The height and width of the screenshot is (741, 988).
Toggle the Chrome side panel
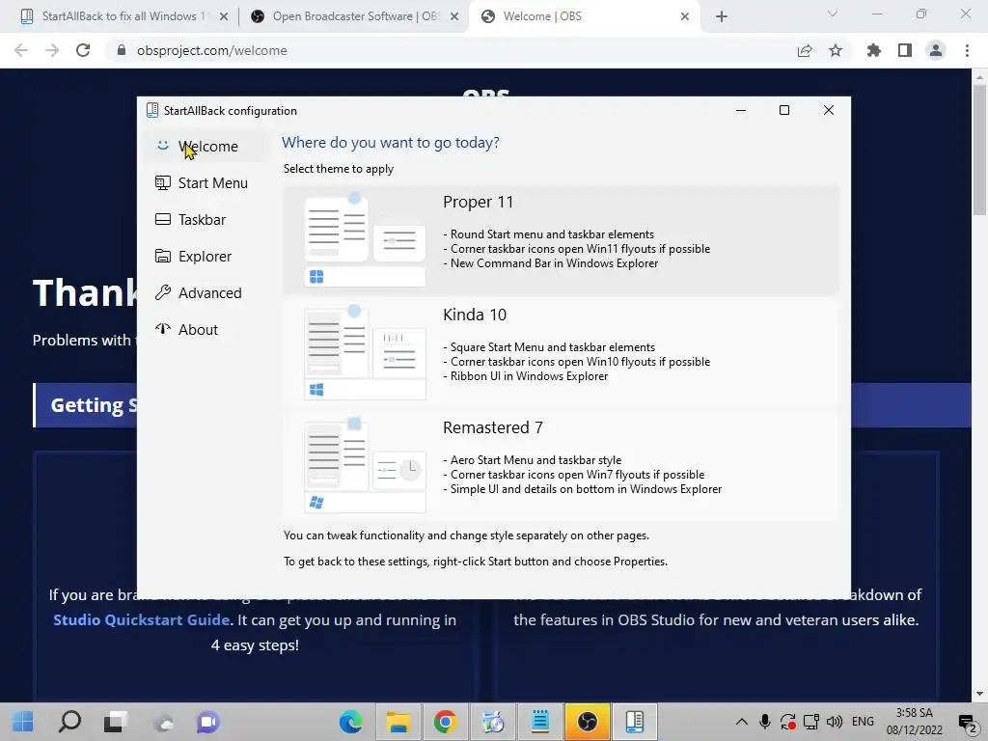coord(905,50)
